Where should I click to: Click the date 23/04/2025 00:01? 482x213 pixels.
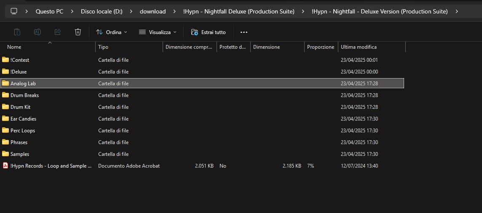point(359,60)
